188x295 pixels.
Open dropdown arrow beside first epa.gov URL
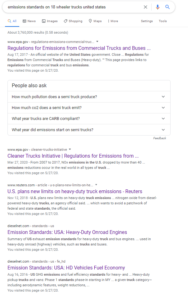tap(97, 41)
